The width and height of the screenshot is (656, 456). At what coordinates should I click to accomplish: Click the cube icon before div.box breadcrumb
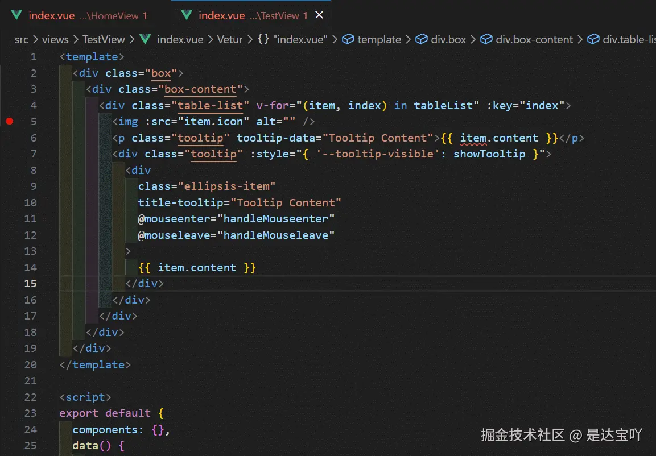(x=421, y=39)
